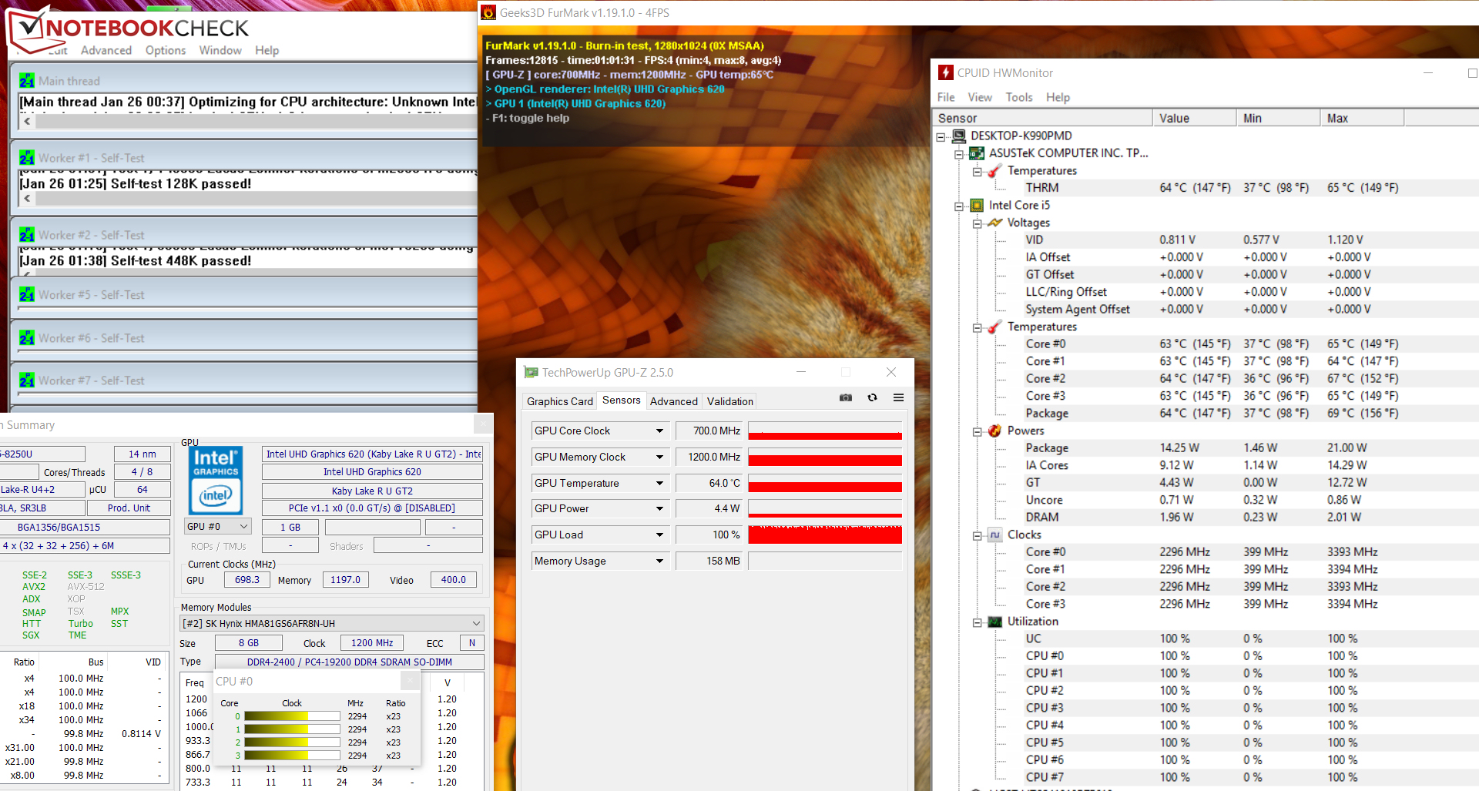Switch to the Graphics Card tab

click(x=560, y=401)
